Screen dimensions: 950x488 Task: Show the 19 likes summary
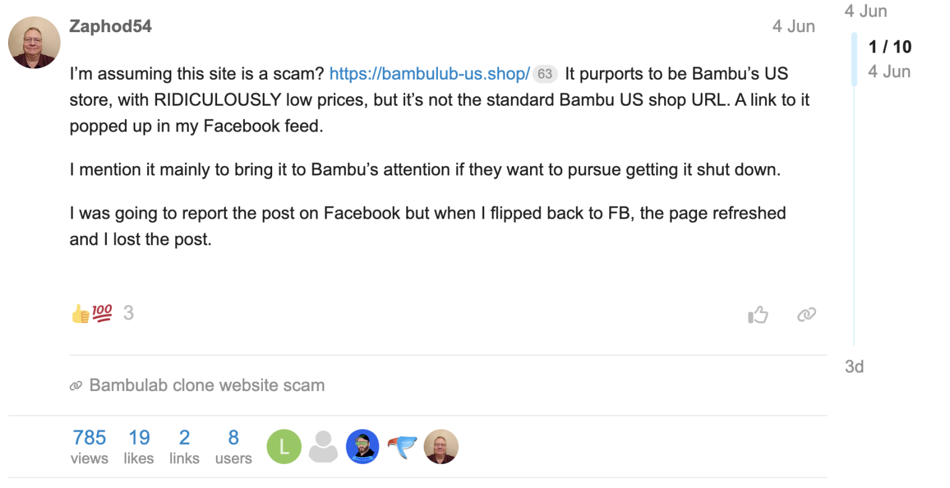tap(139, 447)
